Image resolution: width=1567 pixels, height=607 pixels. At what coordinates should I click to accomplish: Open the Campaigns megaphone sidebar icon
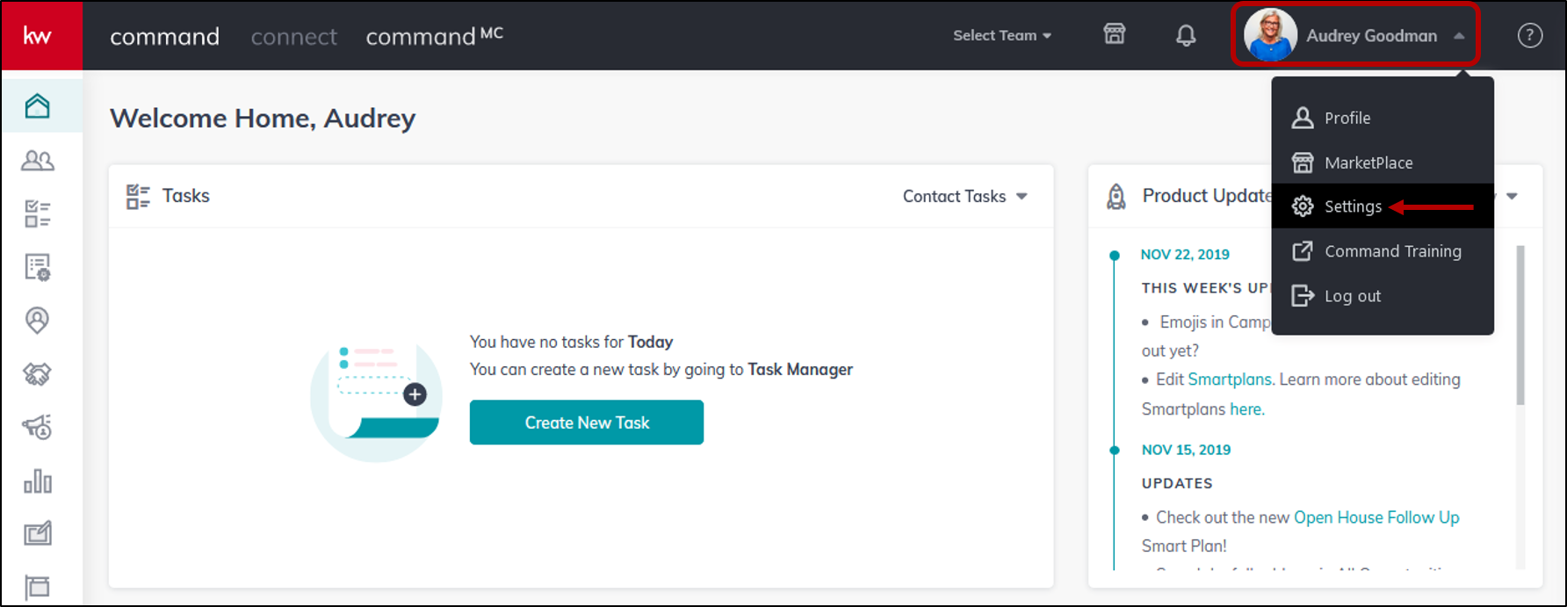point(38,428)
